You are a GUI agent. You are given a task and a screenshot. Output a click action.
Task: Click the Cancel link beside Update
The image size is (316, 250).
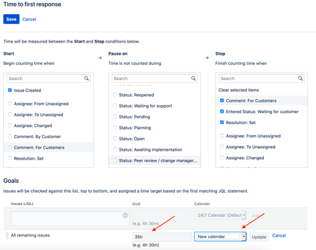click(x=279, y=235)
